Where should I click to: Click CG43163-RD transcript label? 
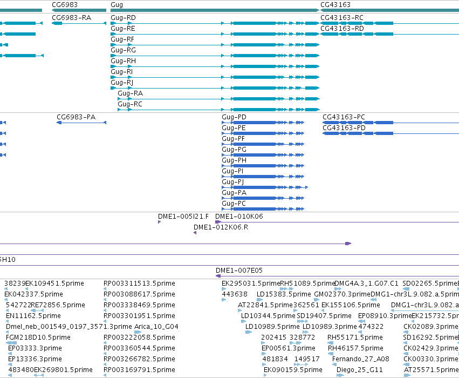(x=342, y=29)
